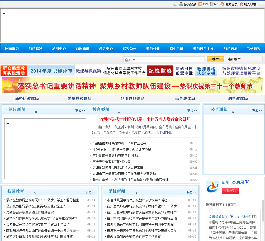Open 教育概况 navigation item
This screenshot has width=265, height=241.
[x=35, y=48]
